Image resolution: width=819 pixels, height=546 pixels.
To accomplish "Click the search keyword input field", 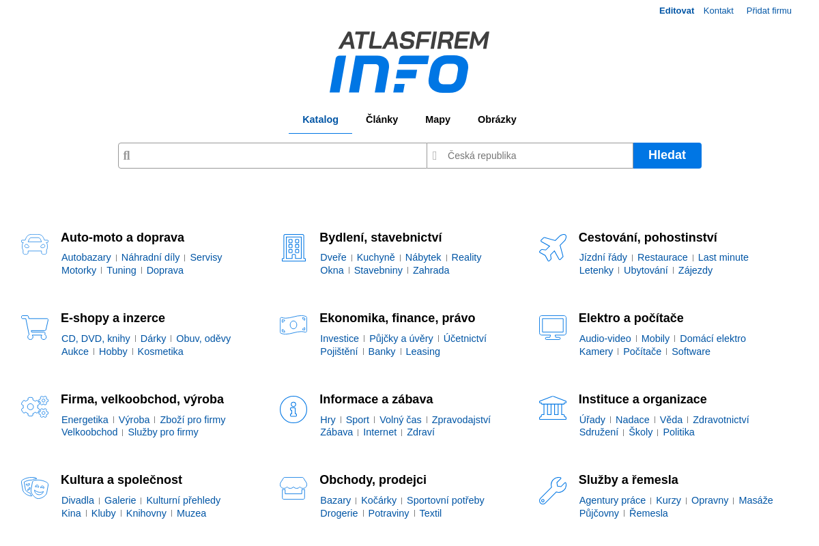I will coord(272,155).
